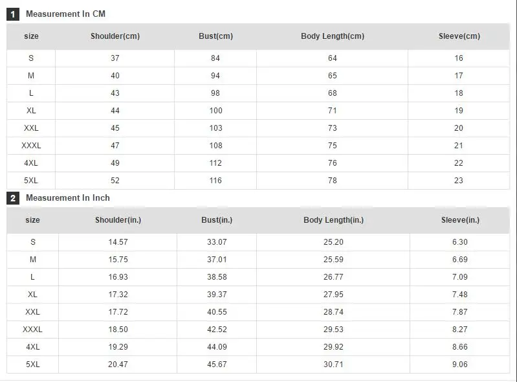This screenshot has height=382, width=517.
Task: Click the Bust(in.) column header
Action: [x=217, y=219]
